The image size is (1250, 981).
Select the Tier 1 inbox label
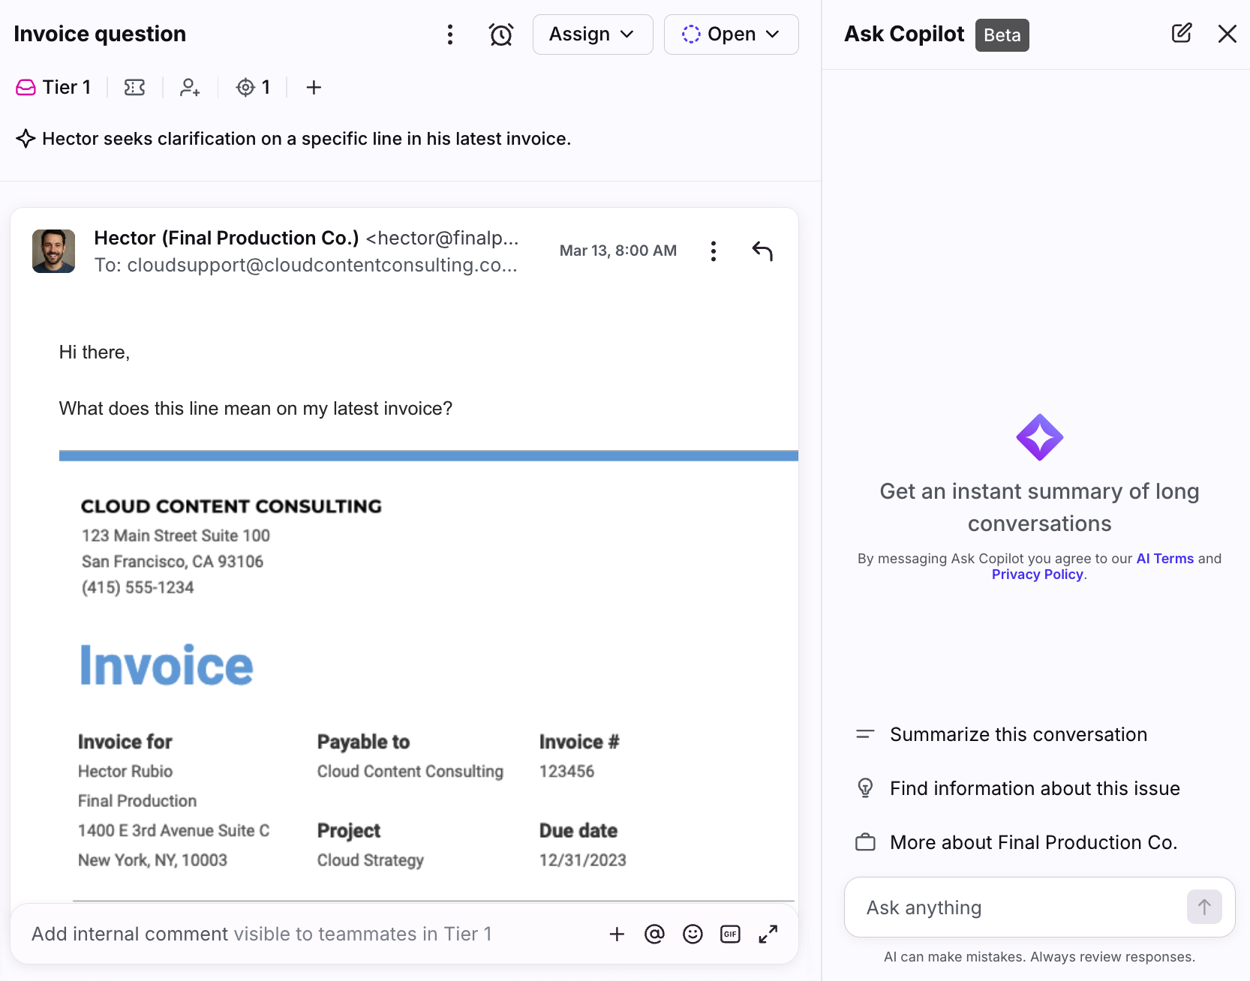tap(53, 88)
